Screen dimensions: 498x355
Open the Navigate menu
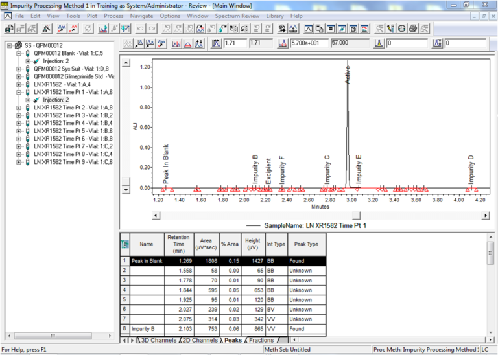[x=141, y=16]
